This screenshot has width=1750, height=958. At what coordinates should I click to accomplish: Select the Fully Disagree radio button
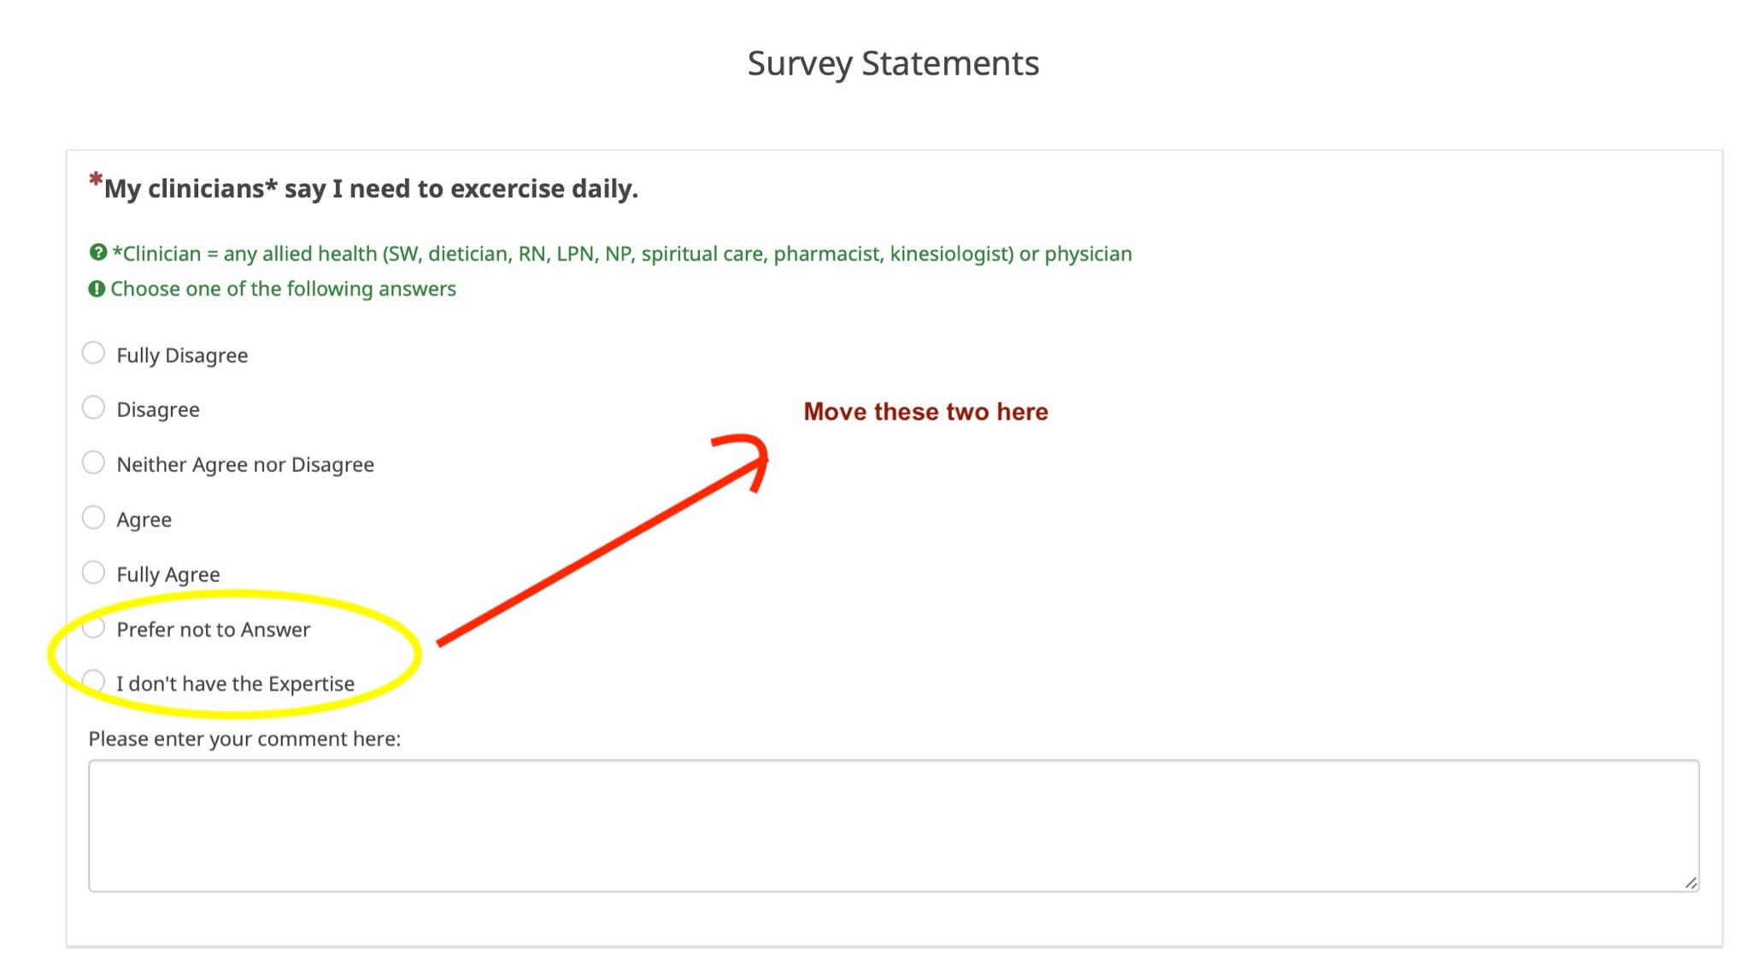pyautogui.click(x=94, y=353)
